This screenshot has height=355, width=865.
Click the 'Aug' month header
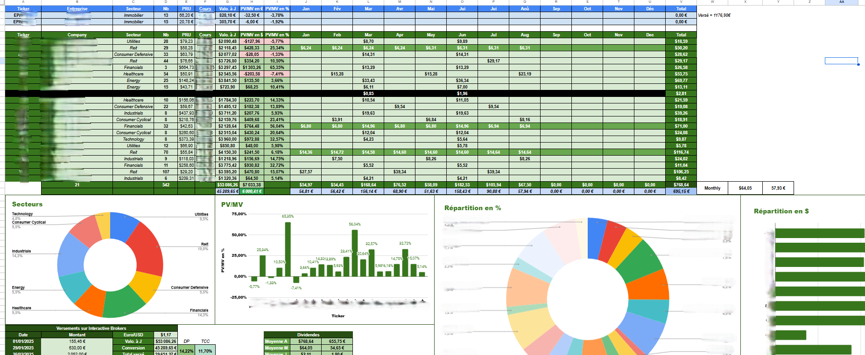525,35
